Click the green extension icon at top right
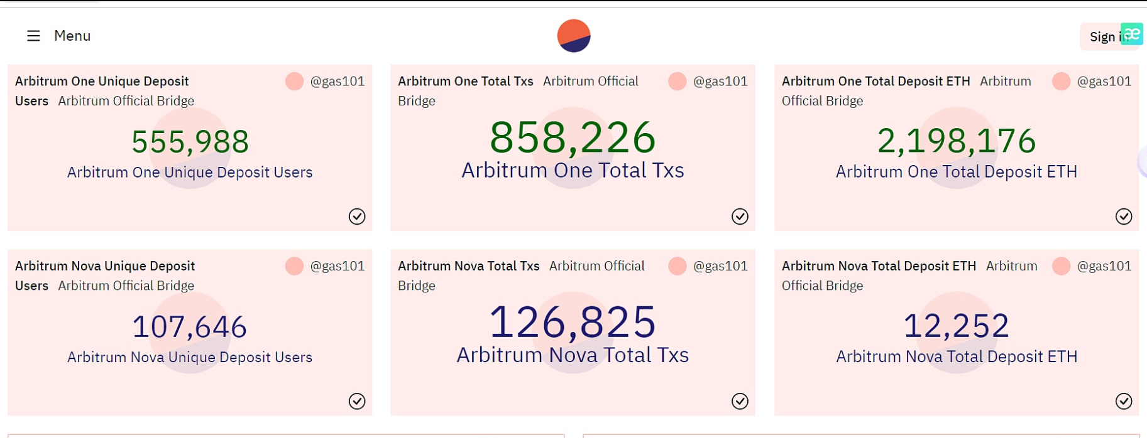This screenshot has width=1147, height=438. [x=1132, y=34]
